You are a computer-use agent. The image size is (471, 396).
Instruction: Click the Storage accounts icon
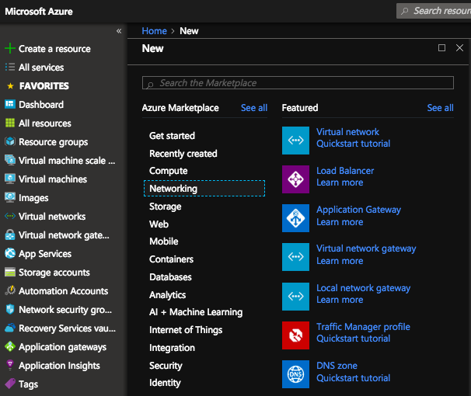(10, 272)
